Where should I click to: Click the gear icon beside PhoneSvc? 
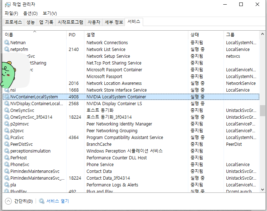7,164
